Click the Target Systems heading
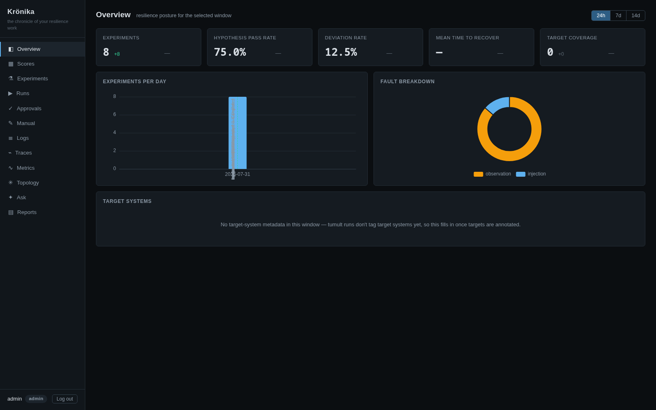The image size is (656, 410). [127, 201]
